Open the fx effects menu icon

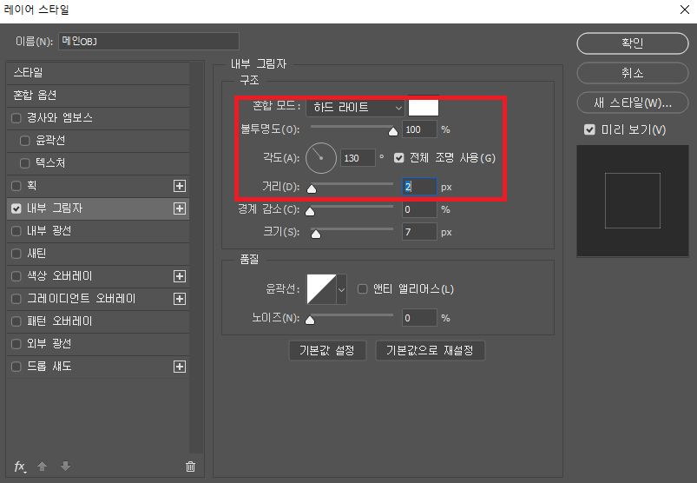(20, 466)
